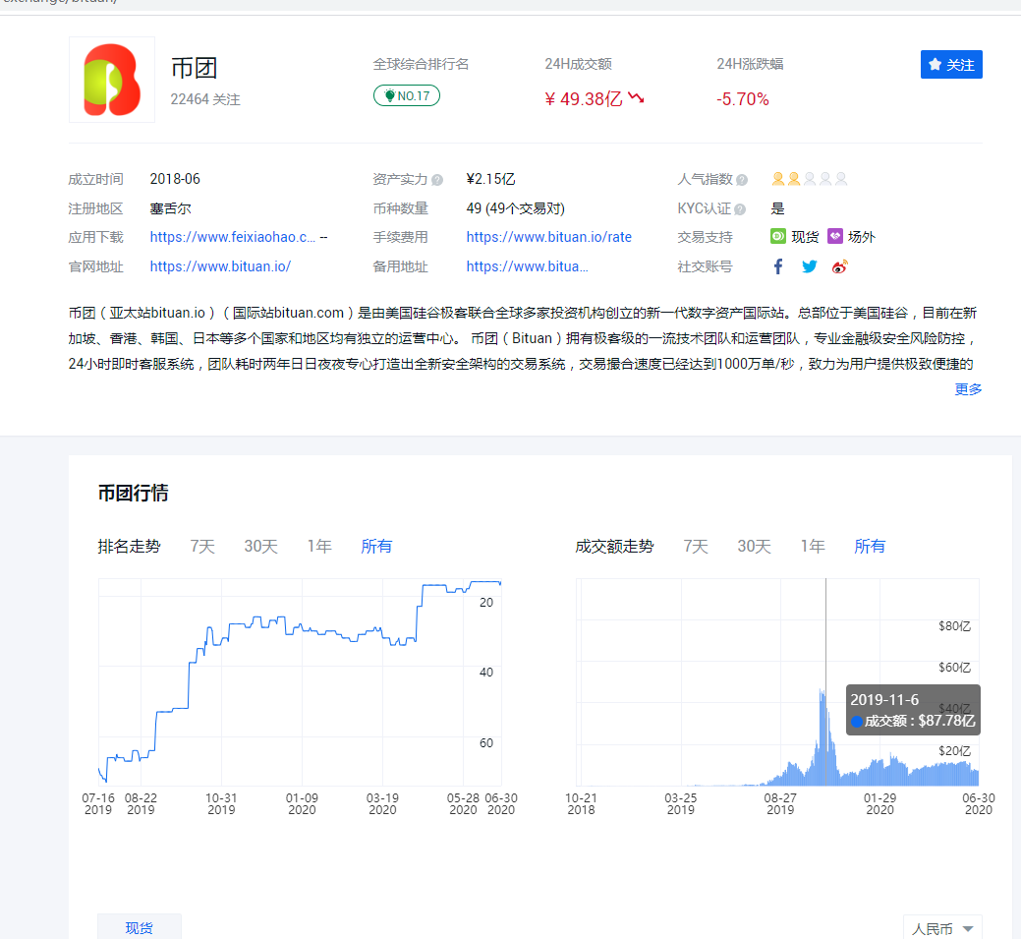
Task: Click the 人气指数 popularity rating icons
Action: 810,179
